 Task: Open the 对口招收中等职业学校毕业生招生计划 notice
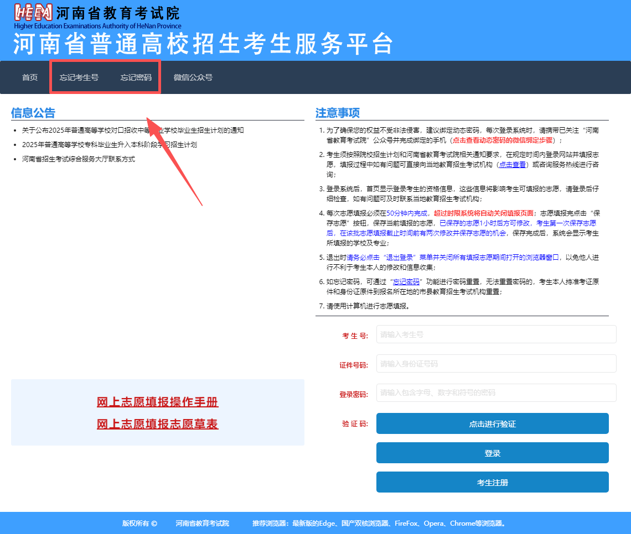click(x=133, y=130)
